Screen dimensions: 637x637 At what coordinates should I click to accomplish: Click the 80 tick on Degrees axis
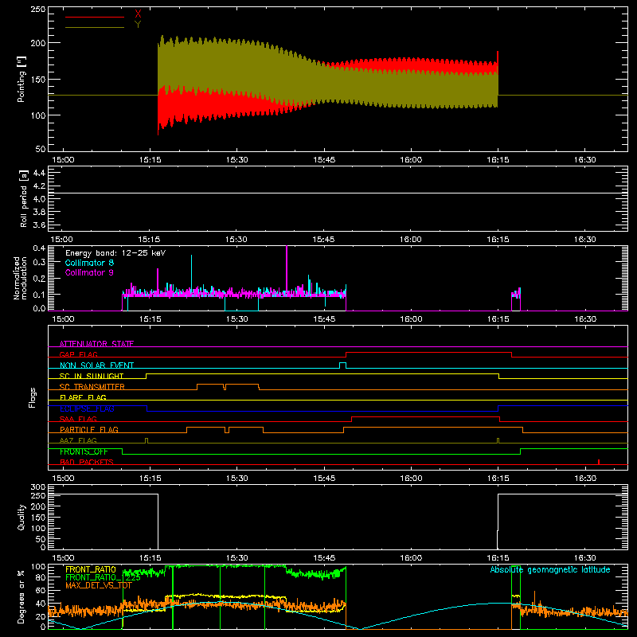tap(41, 577)
